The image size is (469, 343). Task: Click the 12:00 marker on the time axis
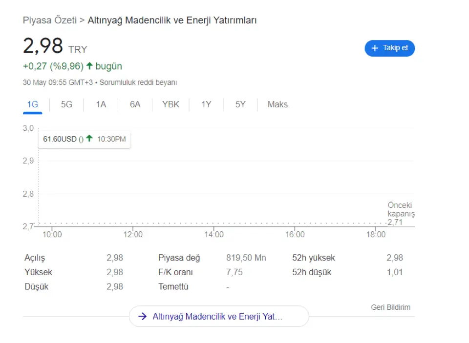[133, 234]
